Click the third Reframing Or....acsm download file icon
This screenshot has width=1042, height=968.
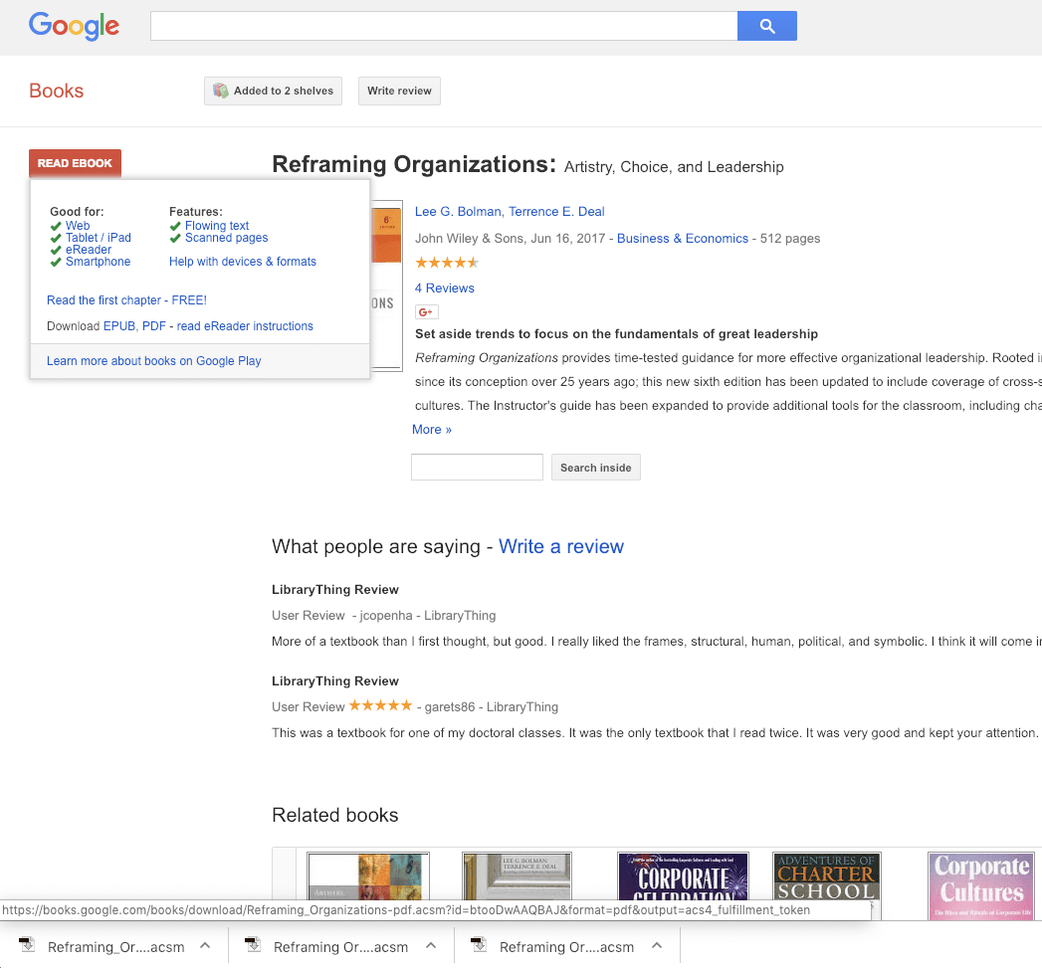479,945
